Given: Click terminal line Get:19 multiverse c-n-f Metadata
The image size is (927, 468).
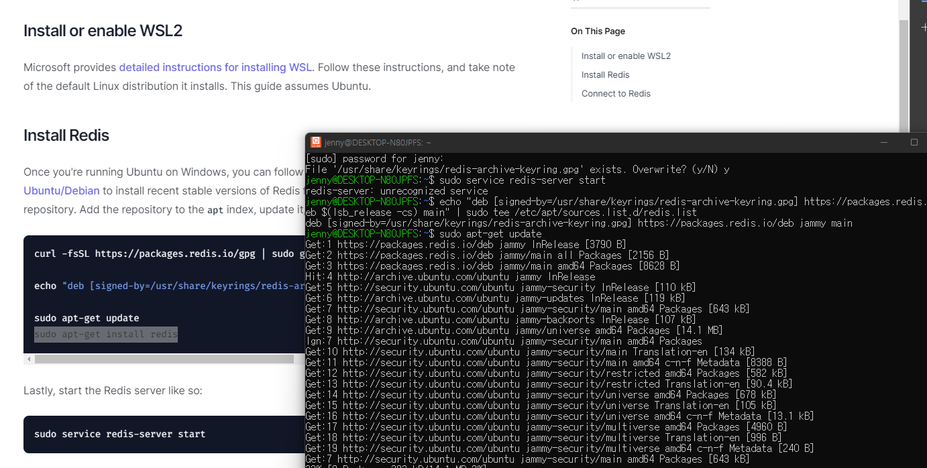Looking at the screenshot, I should pos(559,449).
